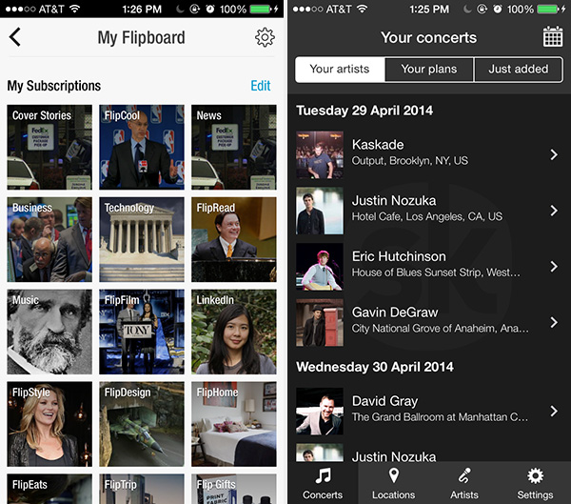Tap David Gray artist photo

tap(320, 411)
